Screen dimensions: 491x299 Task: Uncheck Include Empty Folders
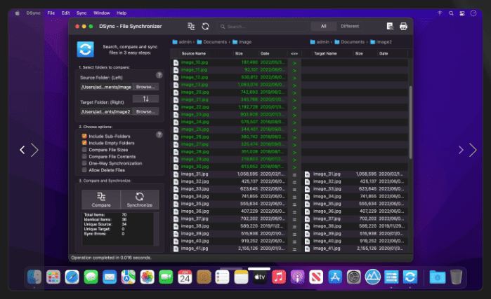tap(84, 143)
